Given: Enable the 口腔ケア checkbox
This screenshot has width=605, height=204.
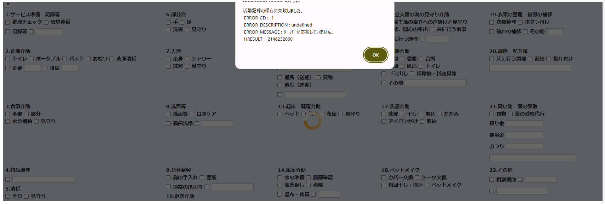Looking at the screenshot, I should tap(192, 114).
